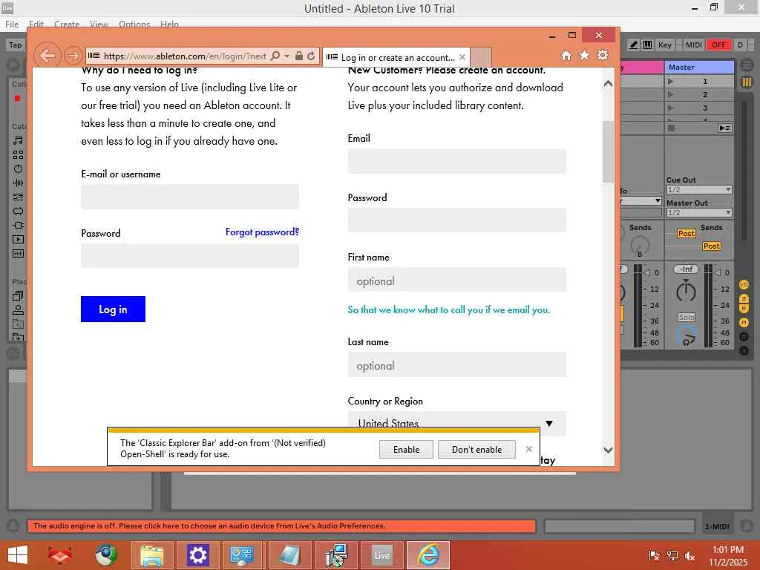Open the Cue Out dropdown
760x570 pixels.
pyautogui.click(x=699, y=189)
